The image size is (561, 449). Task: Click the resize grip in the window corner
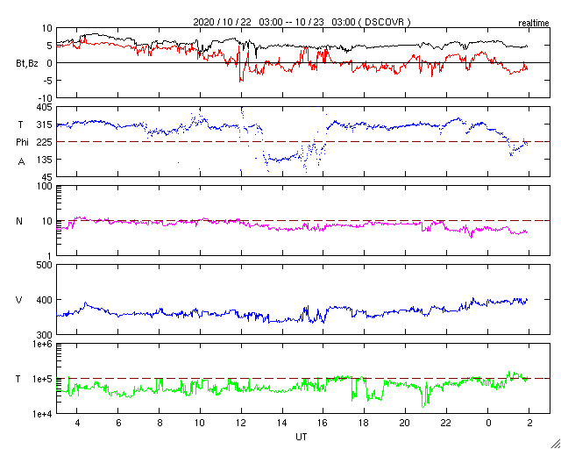556,444
